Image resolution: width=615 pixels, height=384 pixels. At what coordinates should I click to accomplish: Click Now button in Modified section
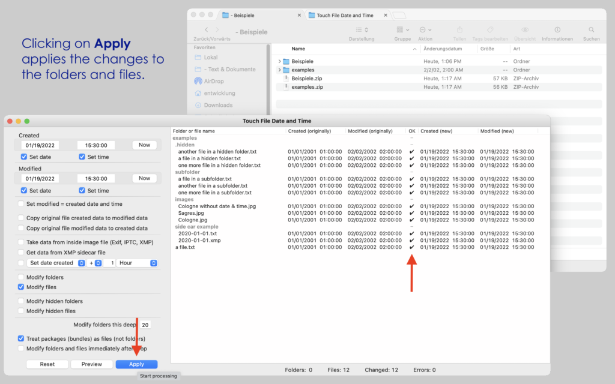[x=144, y=178]
